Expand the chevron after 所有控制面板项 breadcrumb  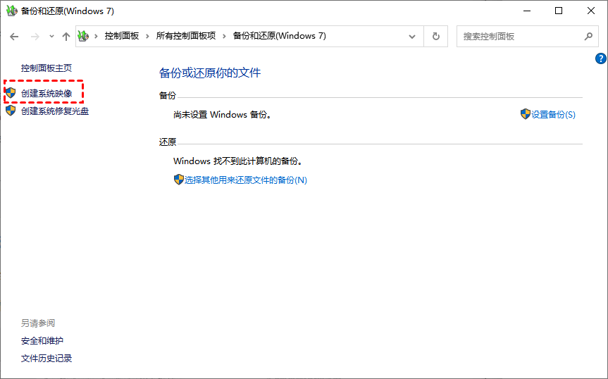coord(224,37)
